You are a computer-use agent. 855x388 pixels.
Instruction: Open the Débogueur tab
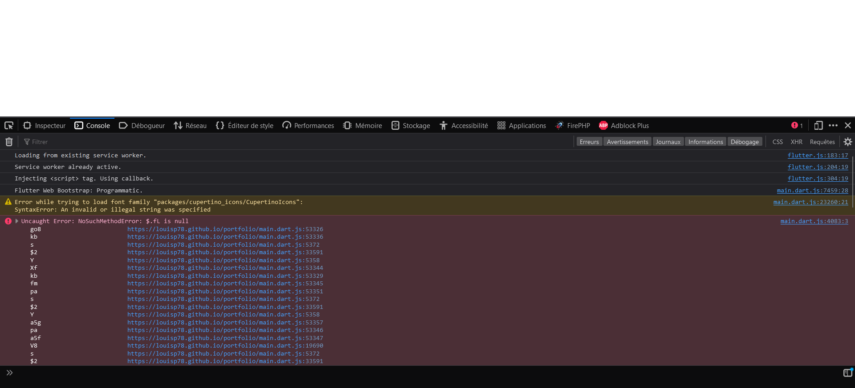[142, 126]
